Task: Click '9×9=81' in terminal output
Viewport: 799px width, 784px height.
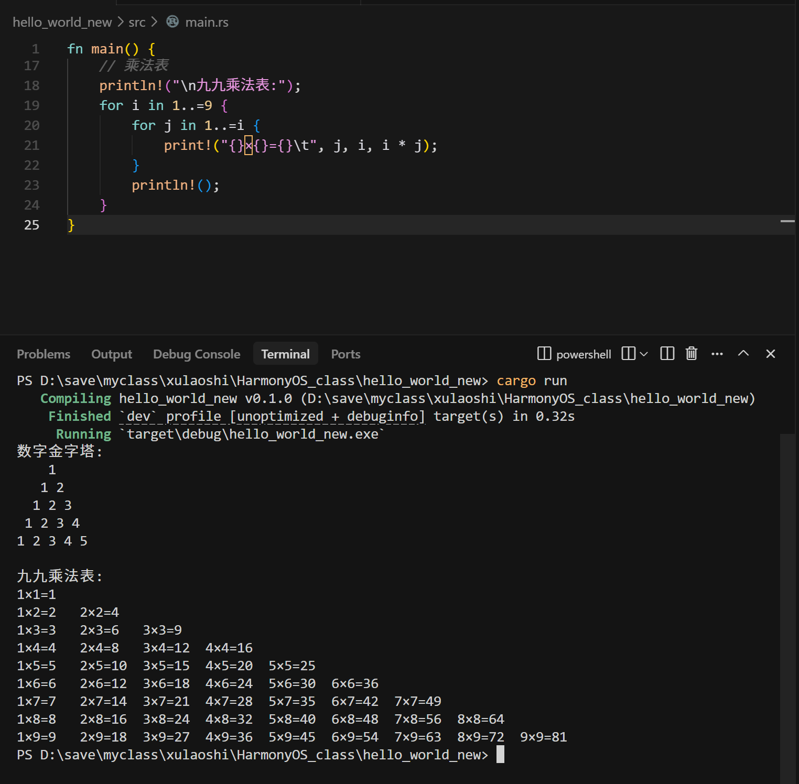Action: pos(543,737)
